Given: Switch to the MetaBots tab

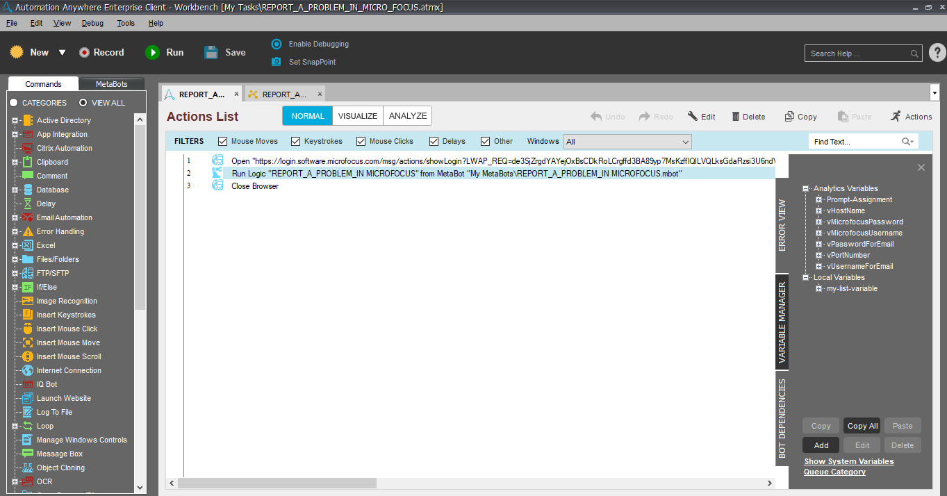Looking at the screenshot, I should (112, 84).
